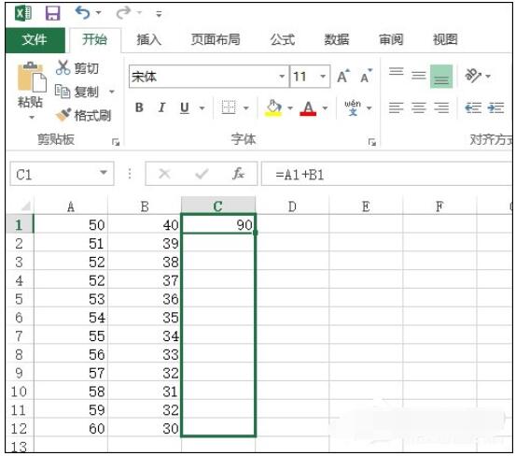Viewport: 516px width, 456px height.
Task: Align text left
Action: tap(396, 107)
